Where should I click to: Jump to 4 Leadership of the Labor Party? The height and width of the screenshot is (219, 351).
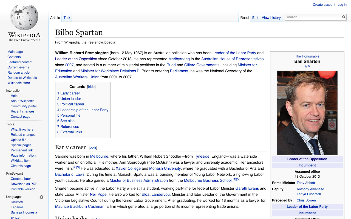[83, 110]
